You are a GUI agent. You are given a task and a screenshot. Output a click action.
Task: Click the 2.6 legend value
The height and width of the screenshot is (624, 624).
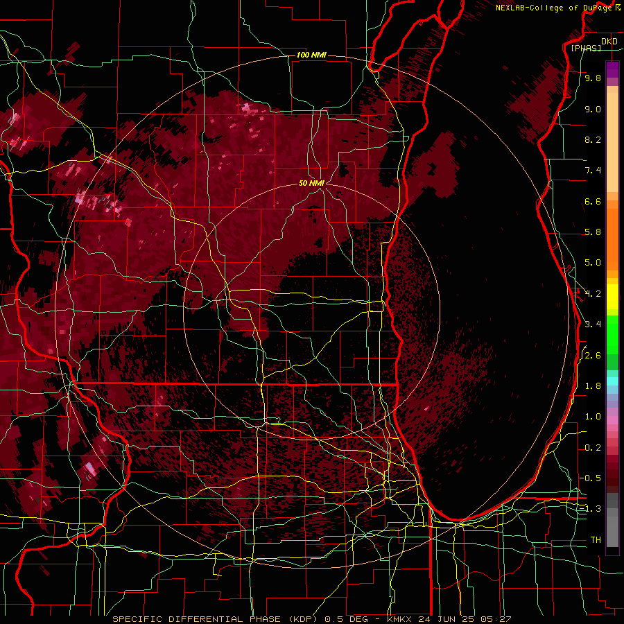point(593,356)
